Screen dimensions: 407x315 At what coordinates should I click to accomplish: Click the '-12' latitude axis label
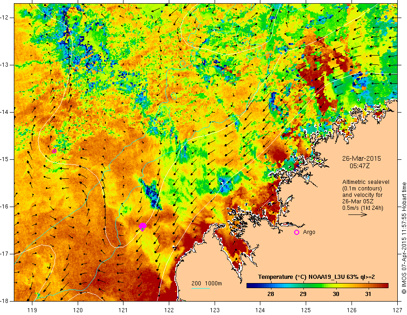pyautogui.click(x=5, y=18)
